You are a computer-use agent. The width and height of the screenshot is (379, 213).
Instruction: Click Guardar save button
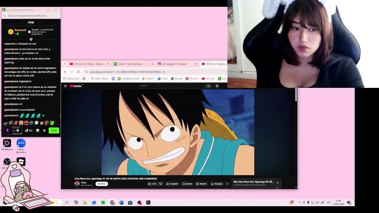(187, 184)
